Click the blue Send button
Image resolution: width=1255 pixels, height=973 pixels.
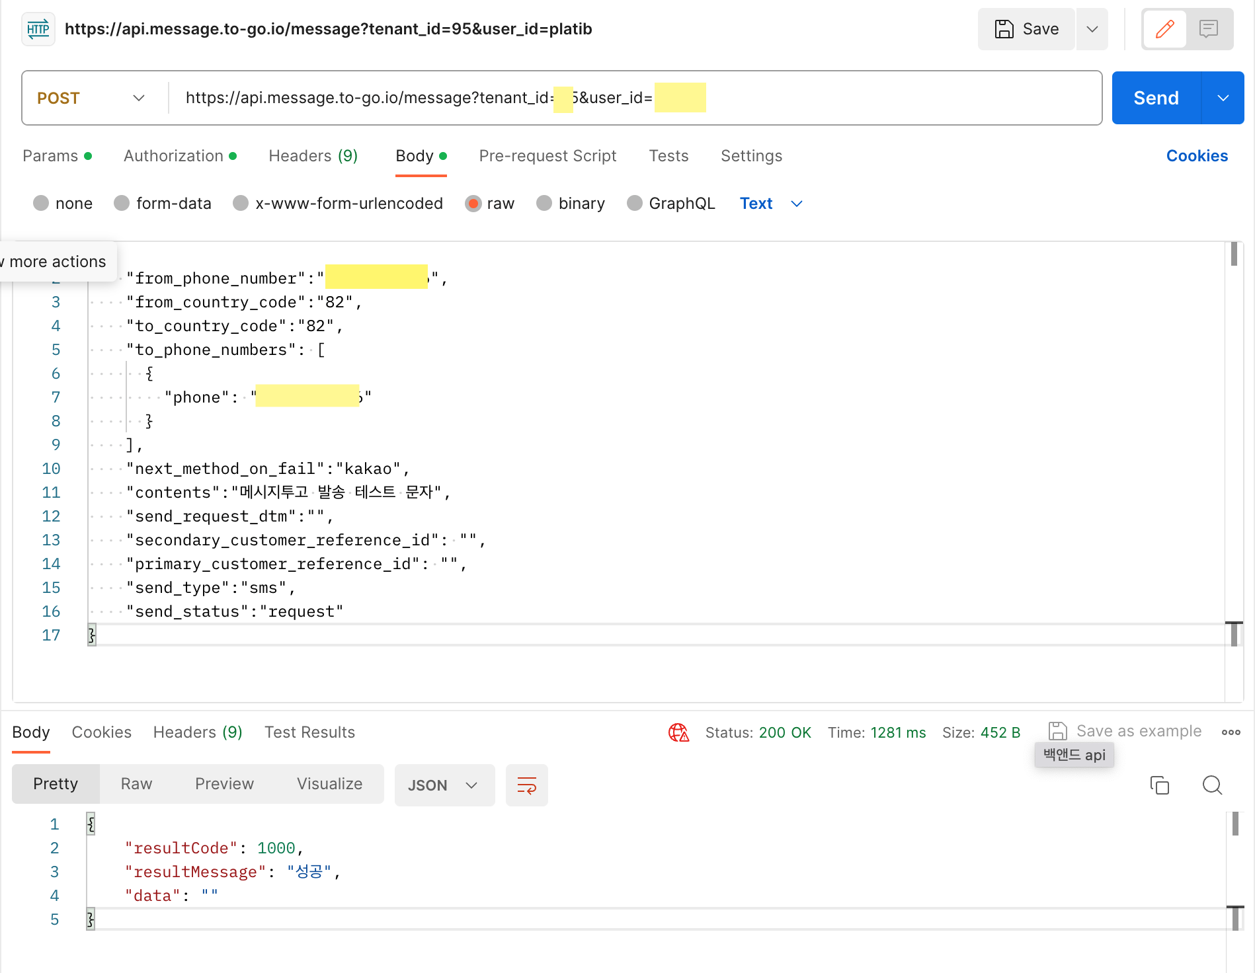(x=1156, y=98)
